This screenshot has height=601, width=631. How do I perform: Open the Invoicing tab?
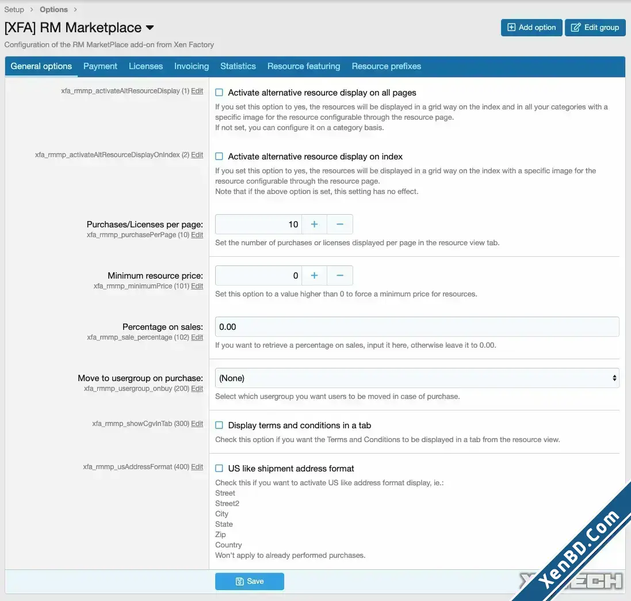coord(192,66)
